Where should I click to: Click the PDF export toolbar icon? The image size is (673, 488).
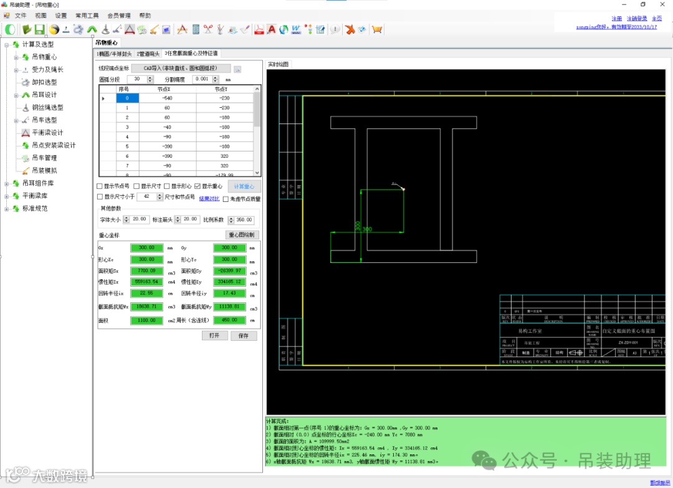[259, 29]
